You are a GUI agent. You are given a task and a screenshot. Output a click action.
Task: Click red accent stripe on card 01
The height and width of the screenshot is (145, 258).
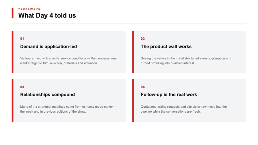point(13,52)
